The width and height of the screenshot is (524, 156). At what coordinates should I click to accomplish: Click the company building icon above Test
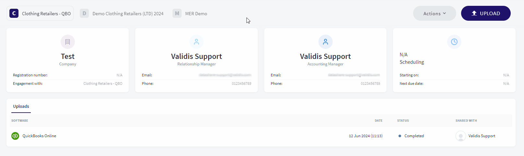tap(68, 42)
